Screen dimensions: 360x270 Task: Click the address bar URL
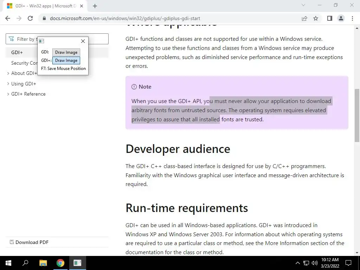pyautogui.click(x=125, y=18)
